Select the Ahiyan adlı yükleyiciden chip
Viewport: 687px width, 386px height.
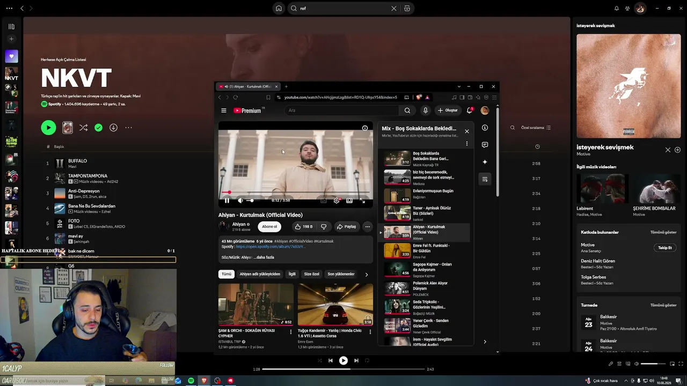(260, 274)
